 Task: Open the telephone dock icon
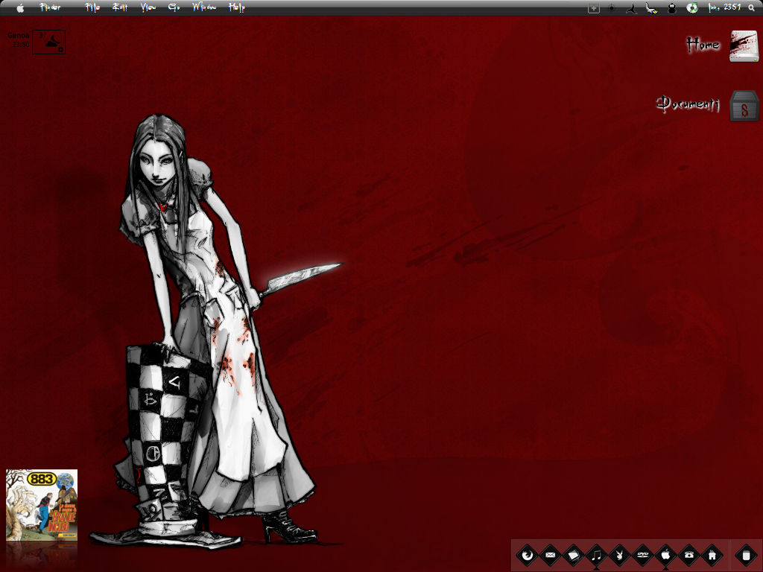689,555
